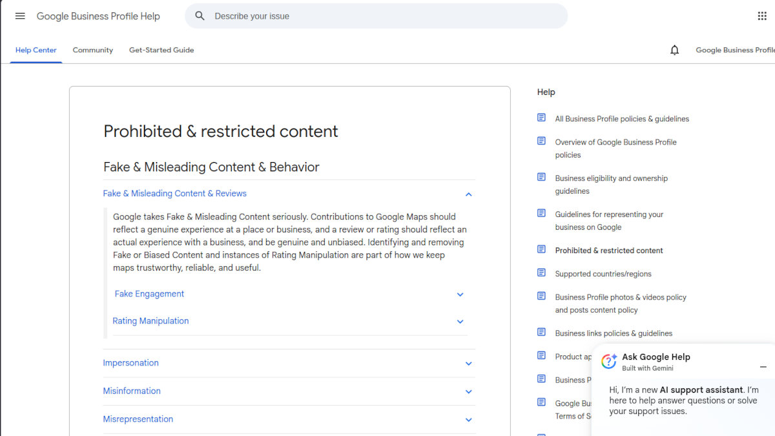The height and width of the screenshot is (436, 775).
Task: Click article icon beside Business eligibility and ownership
Action: (x=541, y=177)
